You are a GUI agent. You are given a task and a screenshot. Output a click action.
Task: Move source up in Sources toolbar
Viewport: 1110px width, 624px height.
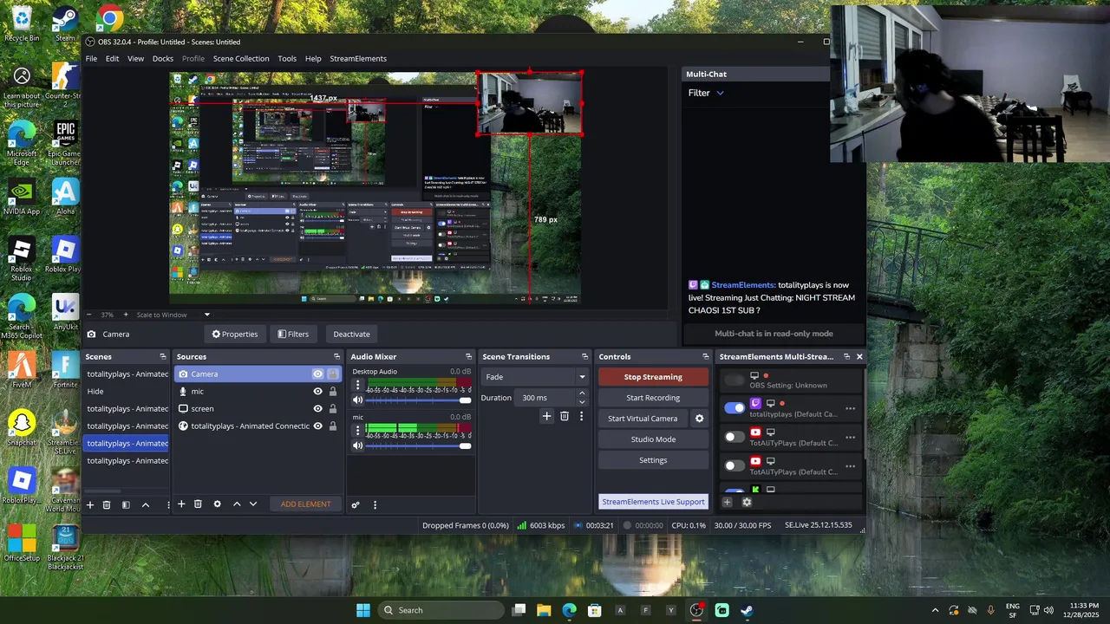(x=236, y=504)
